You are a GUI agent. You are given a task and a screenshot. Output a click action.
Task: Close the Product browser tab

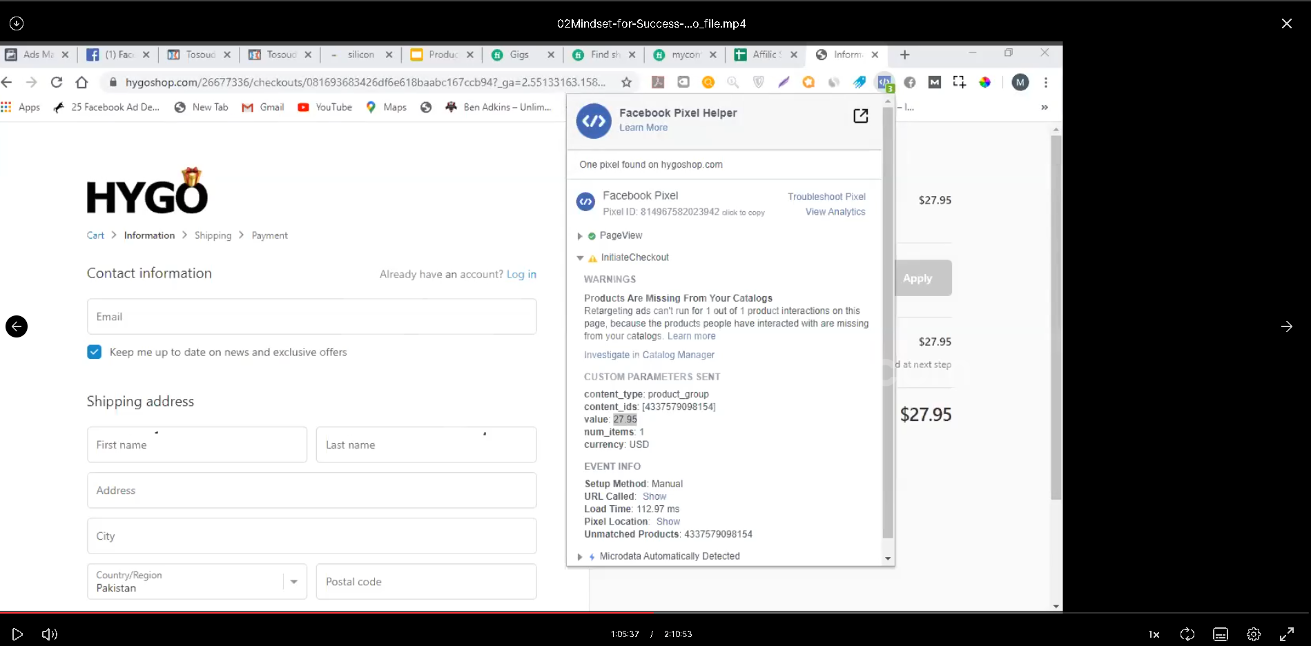pyautogui.click(x=470, y=55)
